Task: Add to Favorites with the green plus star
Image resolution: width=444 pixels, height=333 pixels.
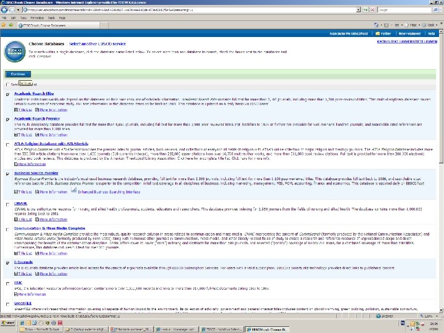Action: point(10,25)
